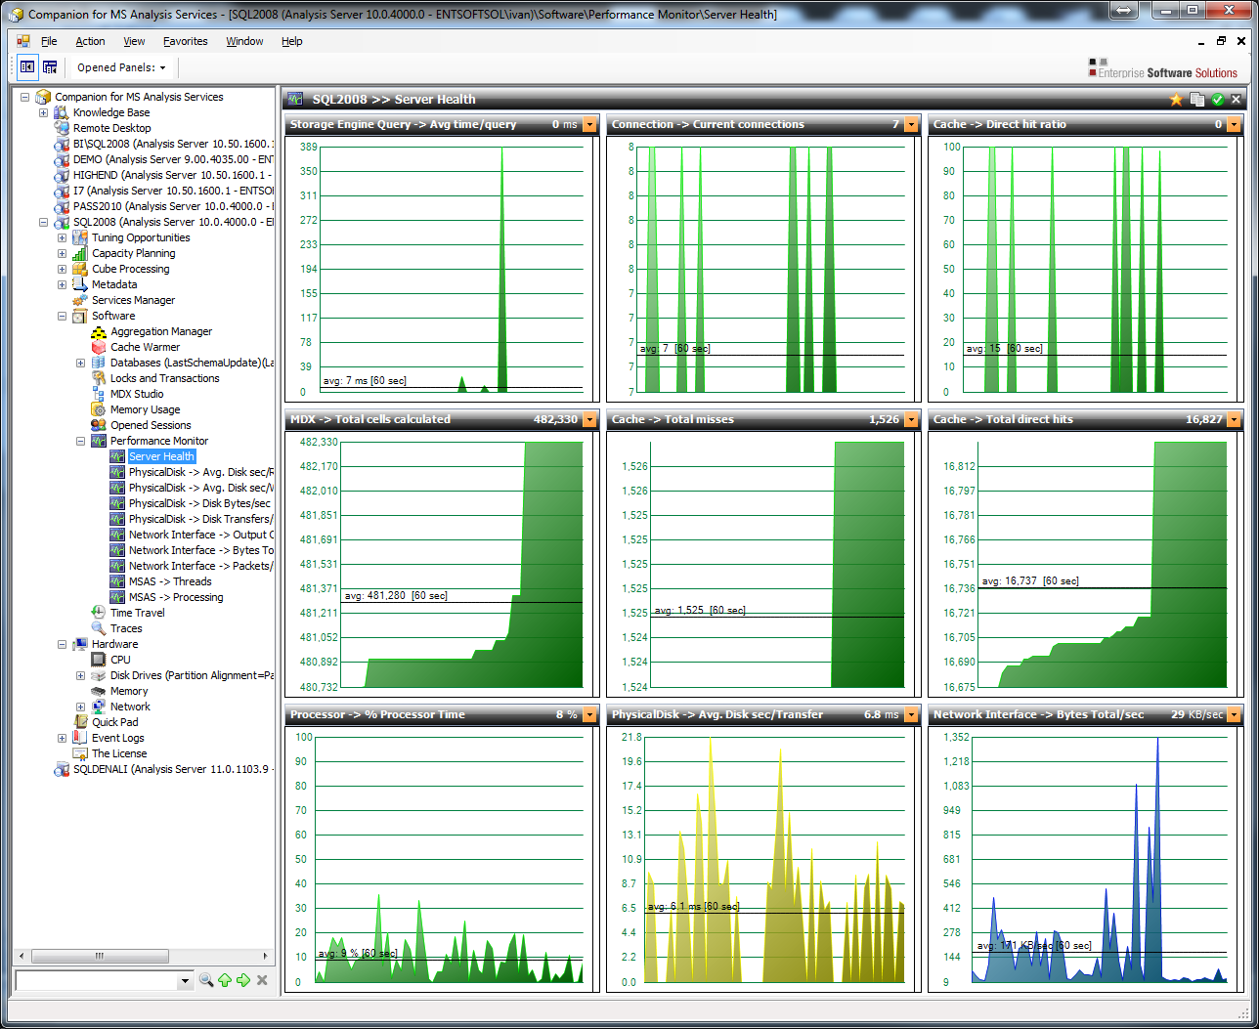Image resolution: width=1259 pixels, height=1029 pixels.
Task: Open dropdown on Network Interface Bytes Total/sec chart
Action: click(x=1234, y=715)
